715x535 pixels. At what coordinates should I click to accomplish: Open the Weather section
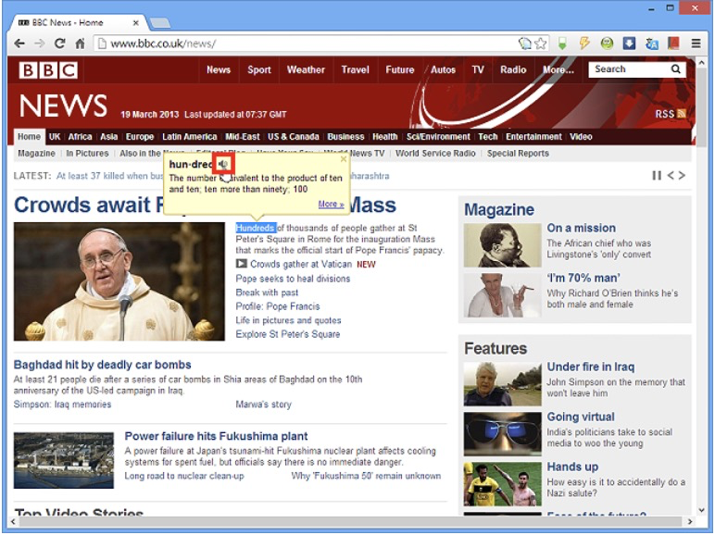click(x=306, y=69)
